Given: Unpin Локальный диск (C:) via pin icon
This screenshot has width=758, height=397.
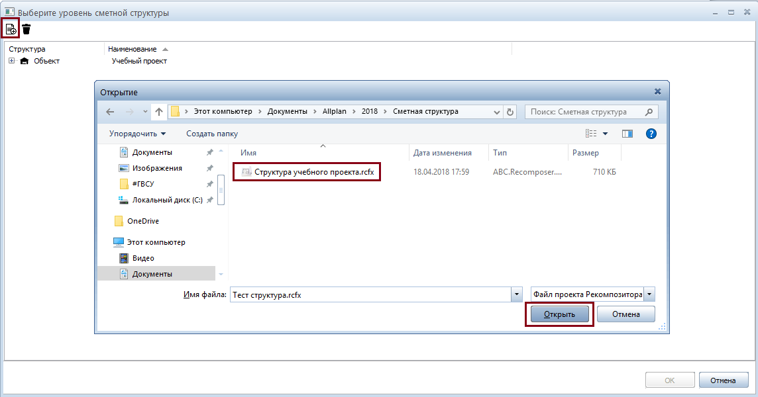Looking at the screenshot, I should 210,200.
